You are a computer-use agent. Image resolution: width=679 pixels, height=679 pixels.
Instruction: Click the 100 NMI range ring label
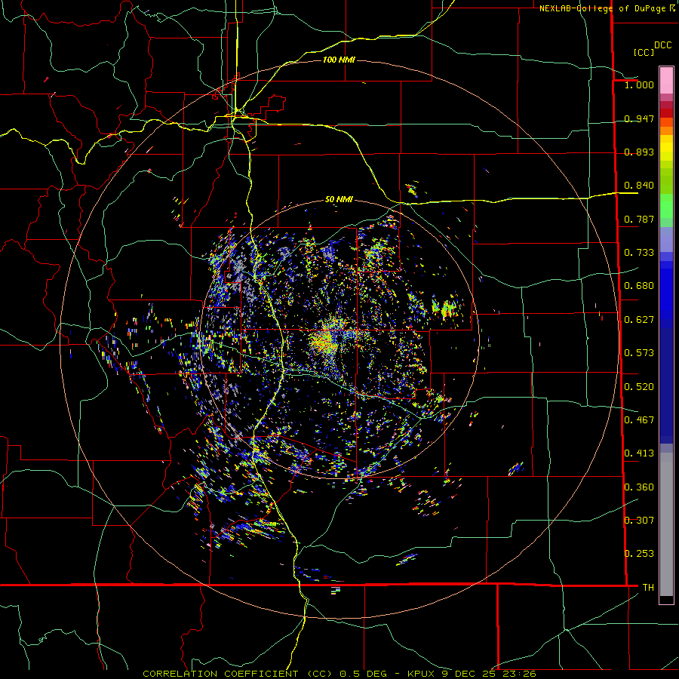[x=339, y=60]
